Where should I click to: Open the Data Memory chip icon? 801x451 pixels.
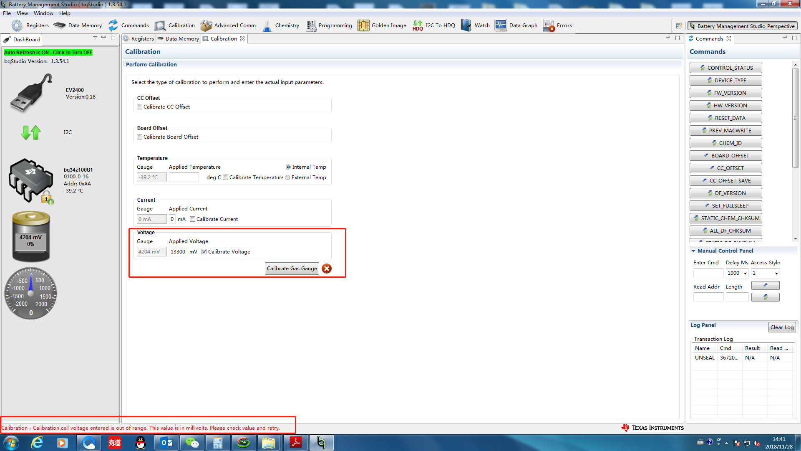60,25
